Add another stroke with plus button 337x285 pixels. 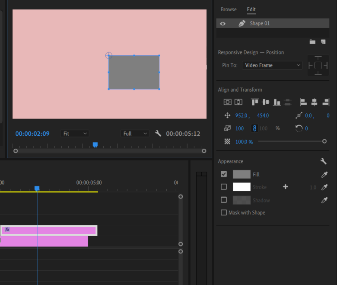[x=286, y=187]
